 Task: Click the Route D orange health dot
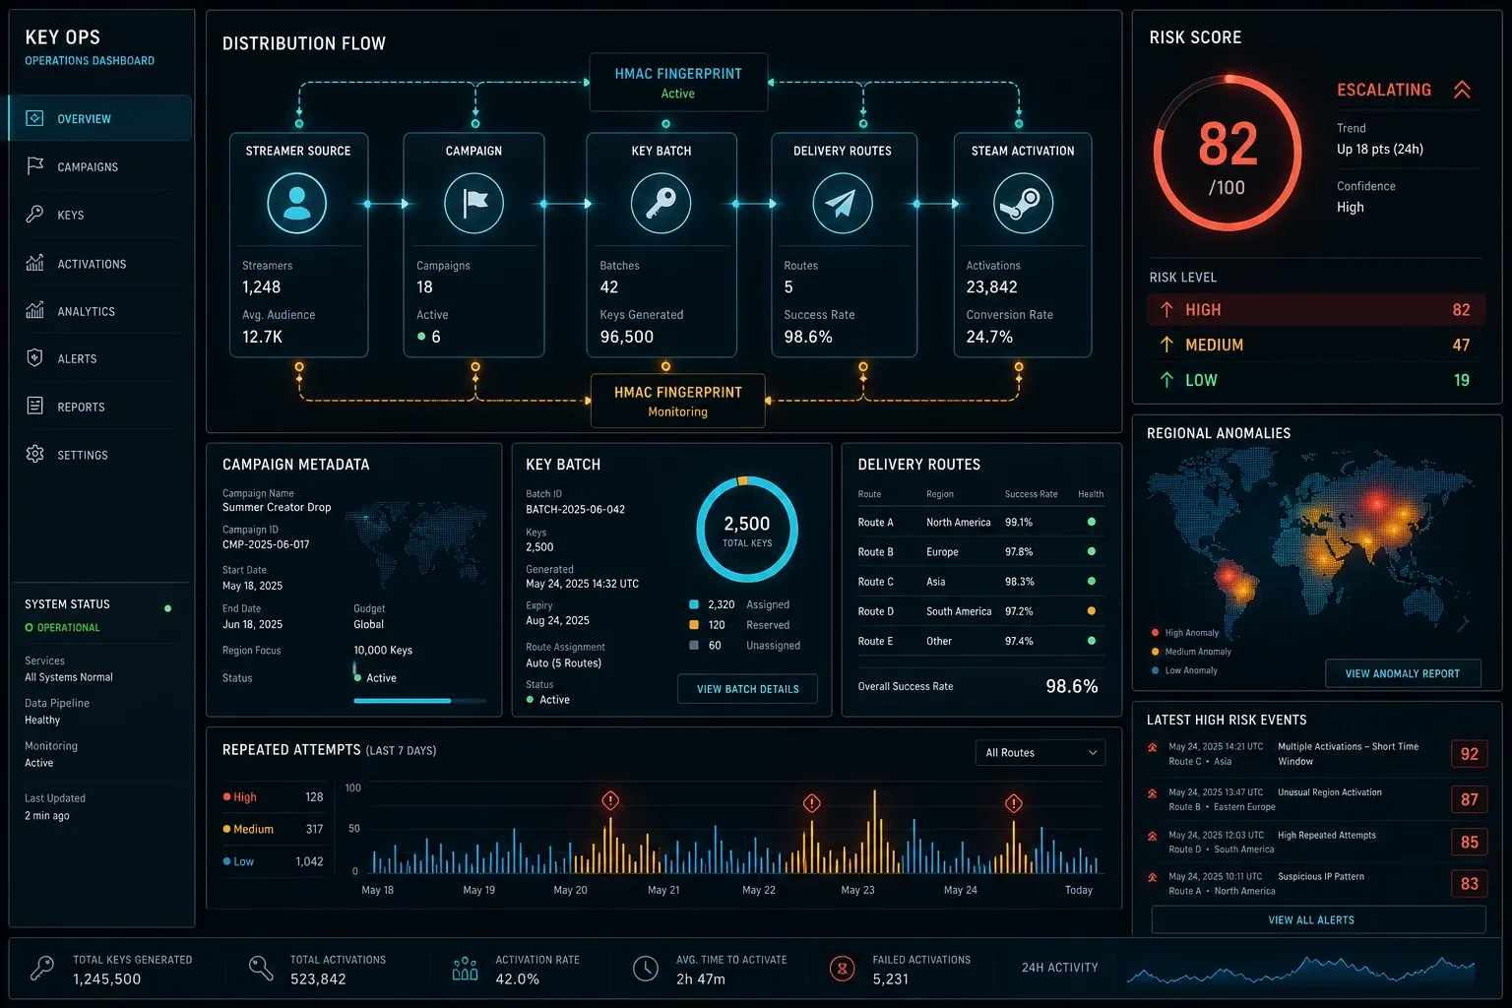click(1091, 611)
